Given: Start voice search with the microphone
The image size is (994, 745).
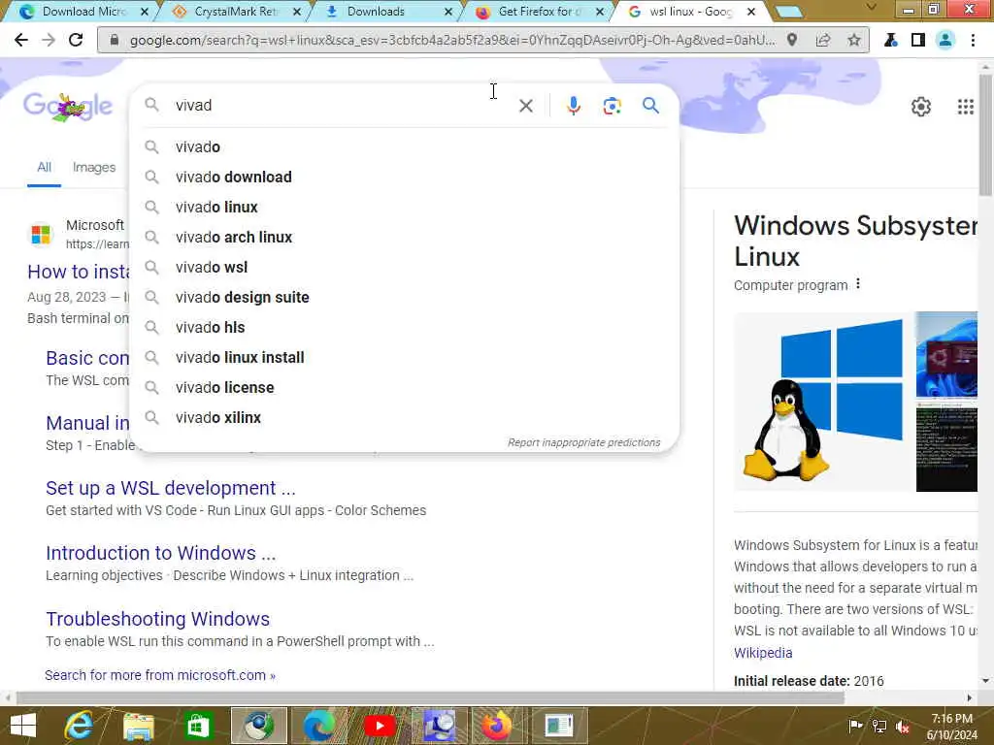Looking at the screenshot, I should point(573,106).
